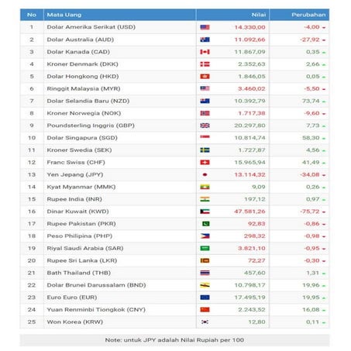Select Dolar Singapura (SGD) currency name
This screenshot has width=351, height=351.
(x=82, y=138)
